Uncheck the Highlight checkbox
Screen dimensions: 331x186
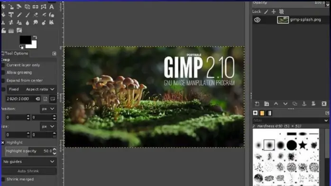click(3, 142)
